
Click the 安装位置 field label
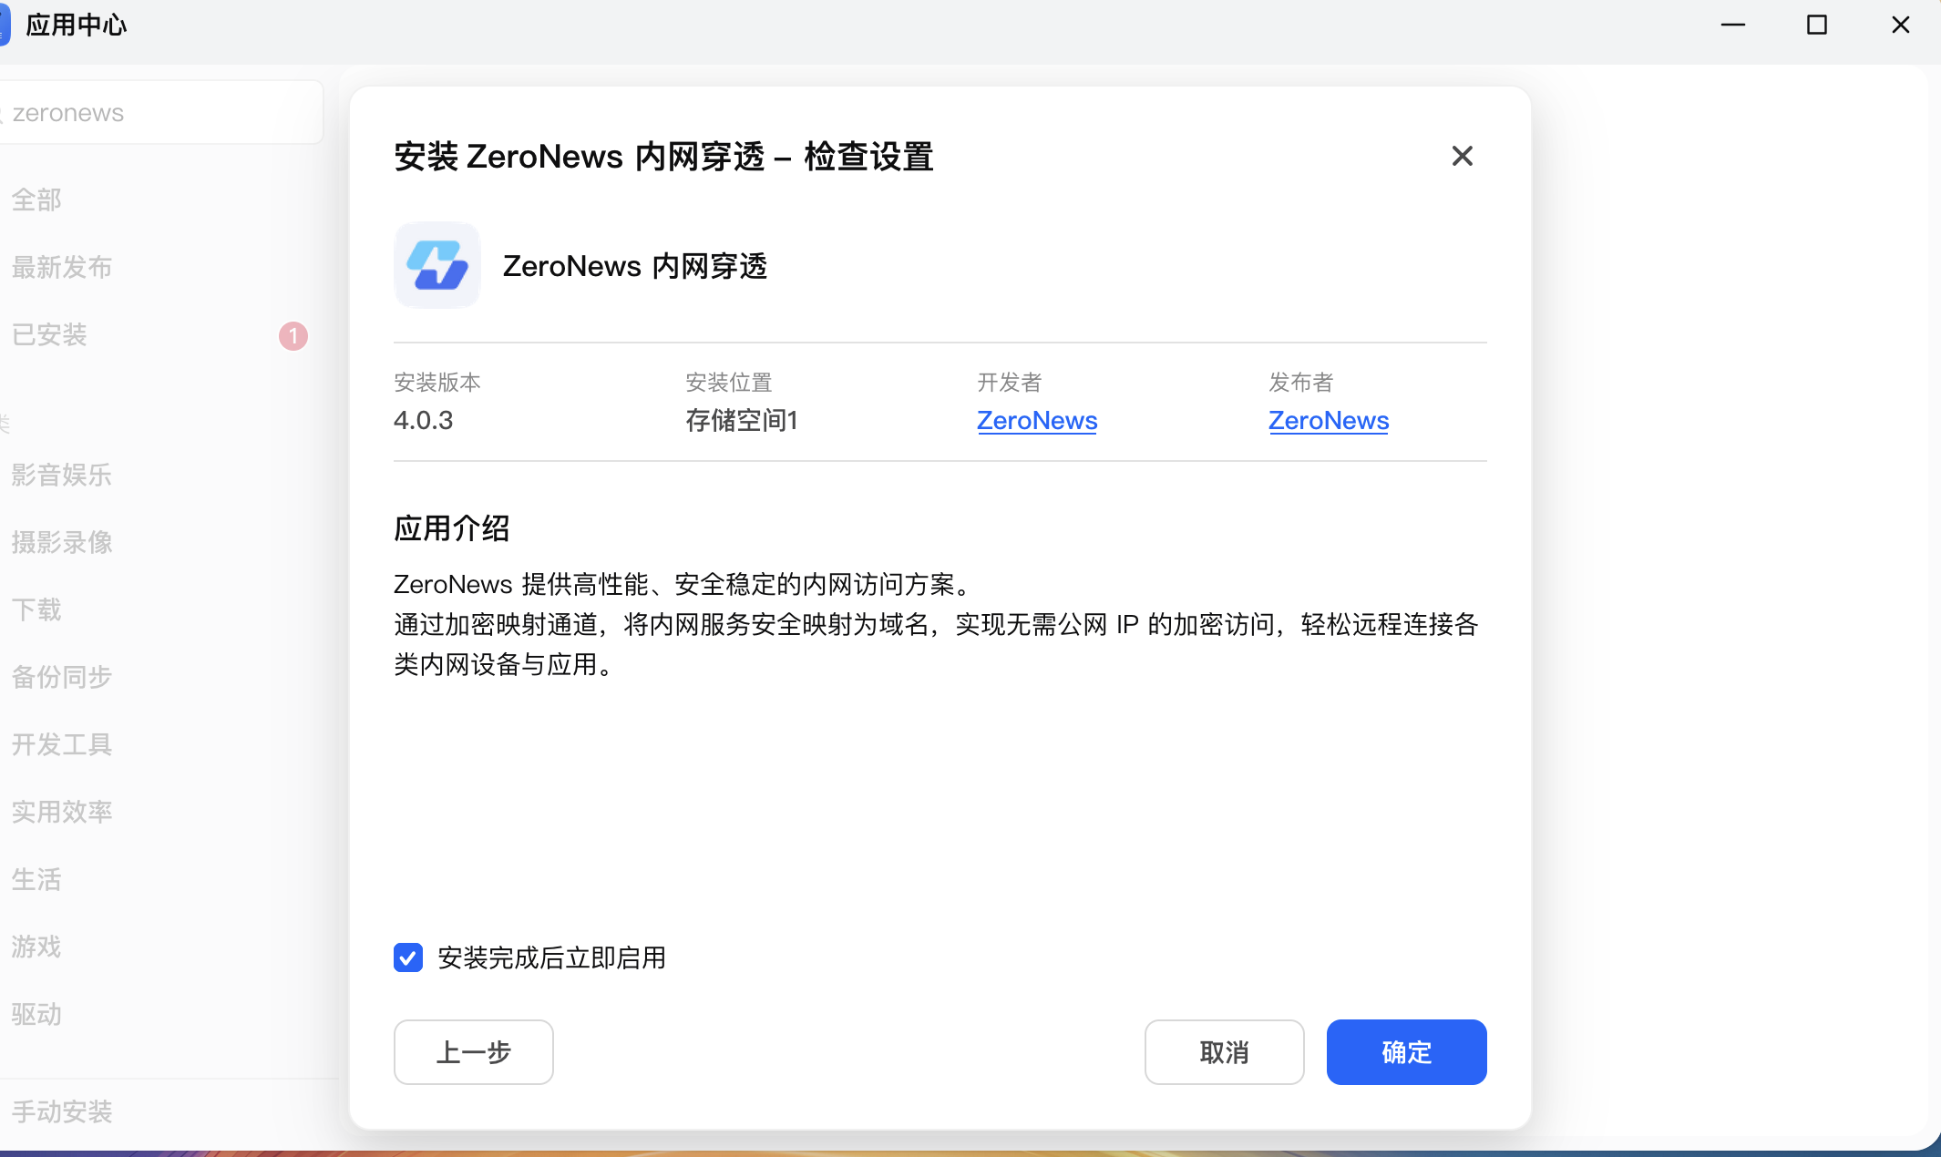pos(729,383)
